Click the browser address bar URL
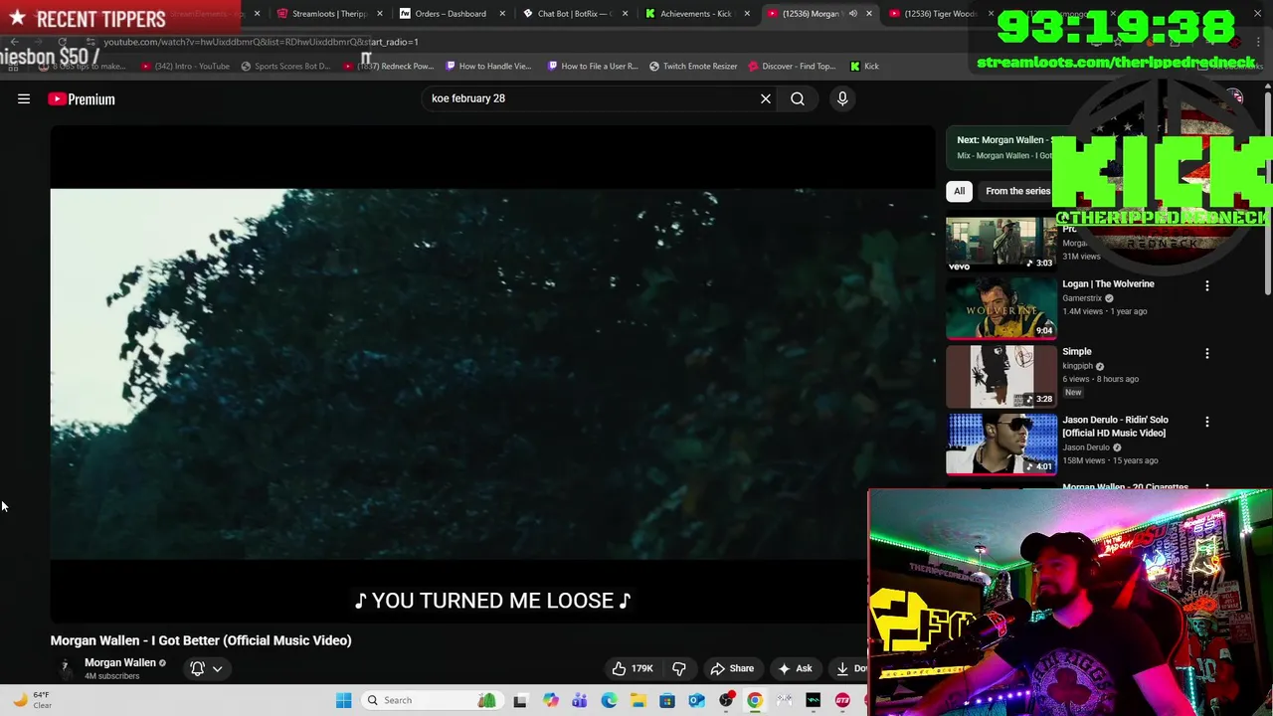Viewport: 1273px width, 716px height. click(x=261, y=42)
